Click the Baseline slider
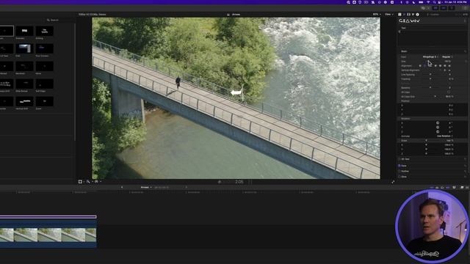This screenshot has height=264, width=470. pyautogui.click(x=430, y=88)
